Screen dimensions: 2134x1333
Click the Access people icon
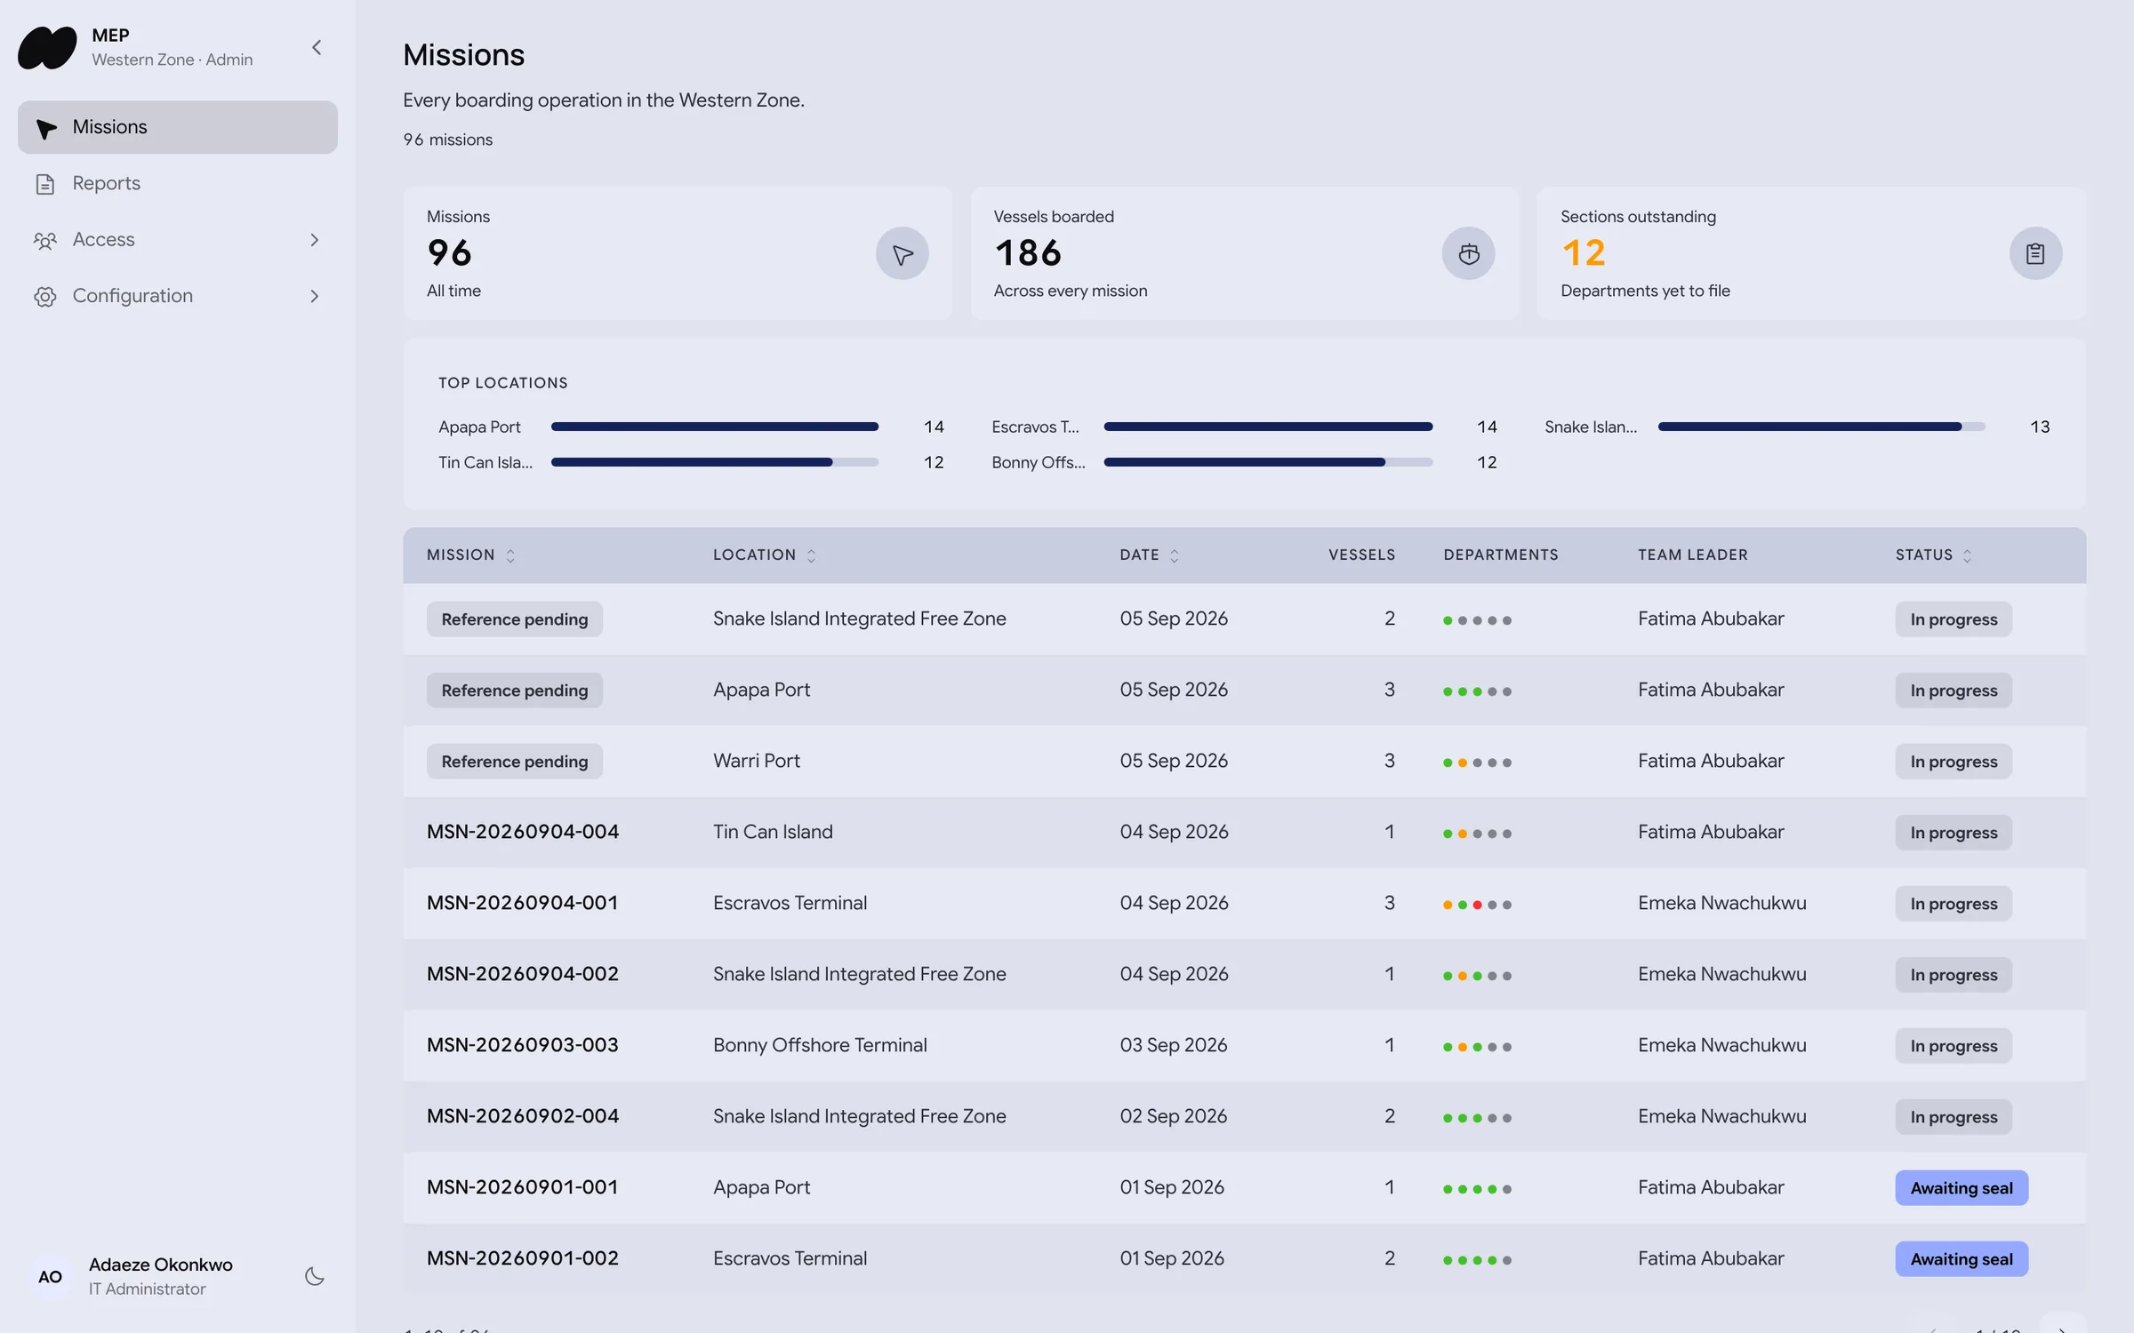click(x=45, y=240)
